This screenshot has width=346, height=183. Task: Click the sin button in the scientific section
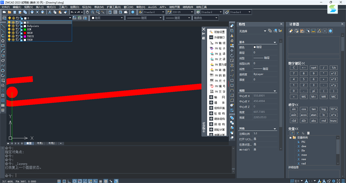(294, 109)
